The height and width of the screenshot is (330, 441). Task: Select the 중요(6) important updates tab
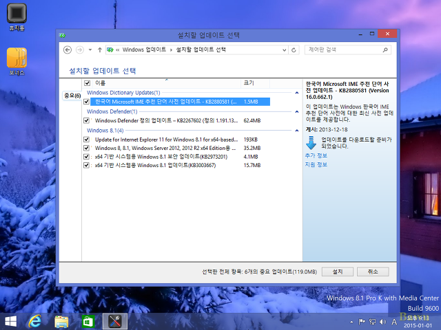point(72,96)
